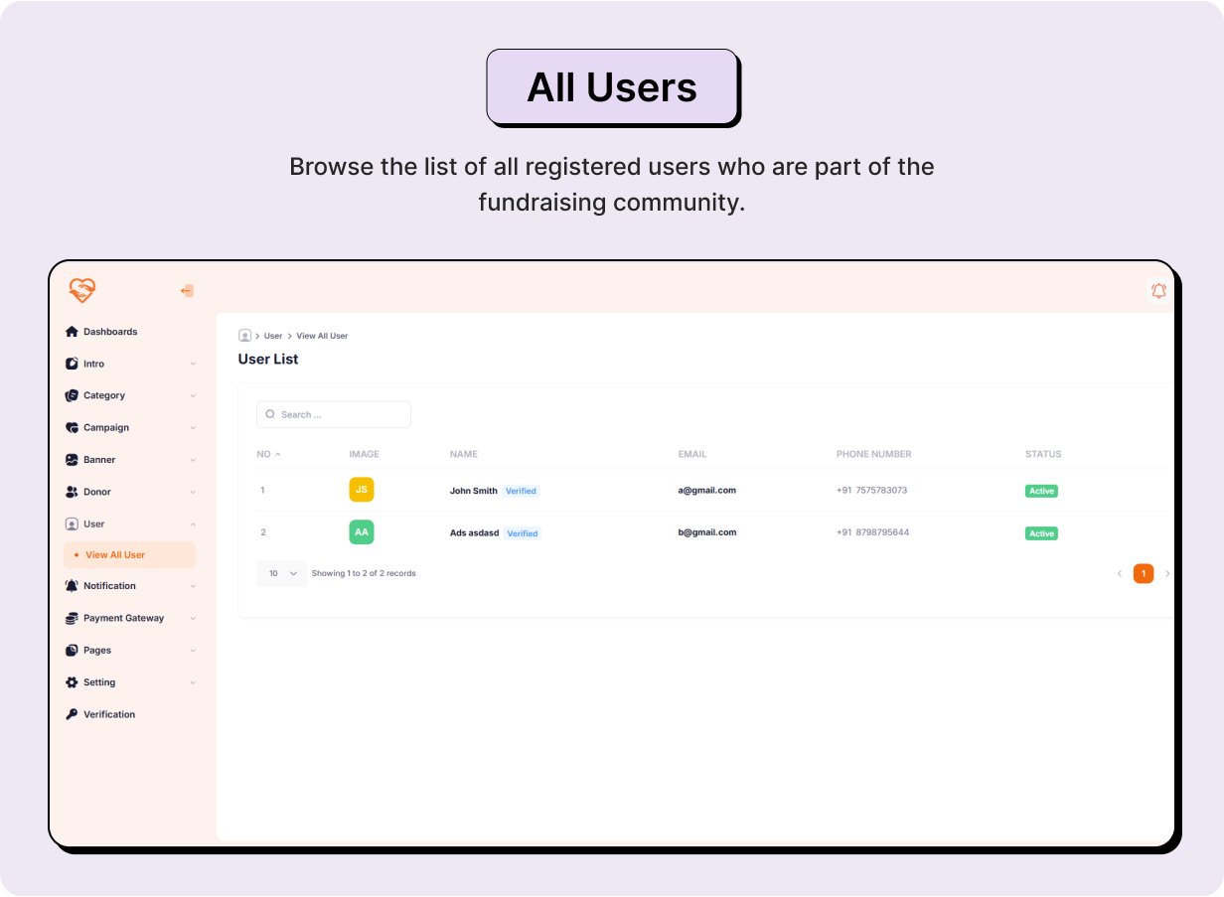Select View All User submenu item
This screenshot has width=1224, height=897.
coord(115,555)
